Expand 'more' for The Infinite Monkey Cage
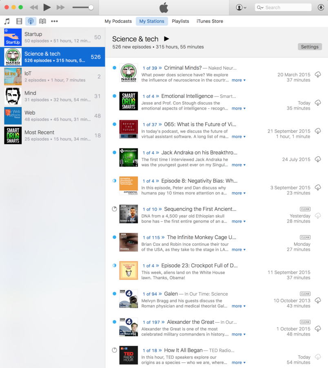 239,250
